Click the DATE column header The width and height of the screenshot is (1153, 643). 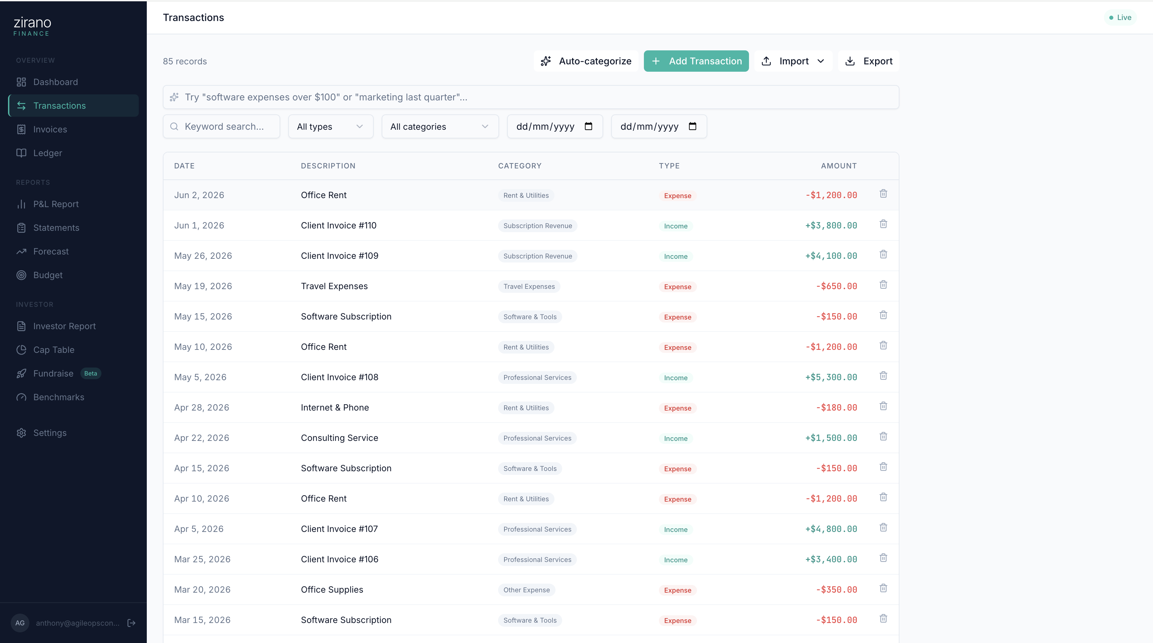click(184, 166)
